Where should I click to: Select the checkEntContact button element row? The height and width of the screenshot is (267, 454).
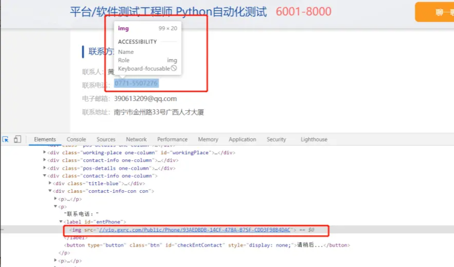[205, 245]
